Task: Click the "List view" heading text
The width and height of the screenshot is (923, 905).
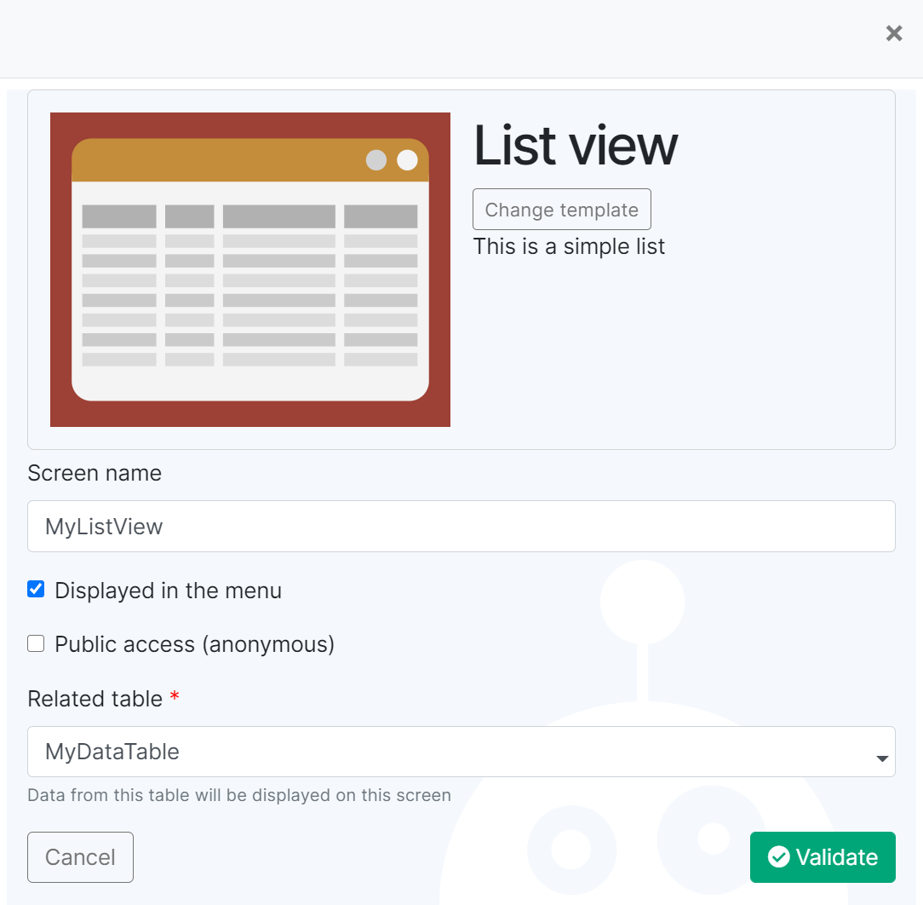Action: click(576, 145)
